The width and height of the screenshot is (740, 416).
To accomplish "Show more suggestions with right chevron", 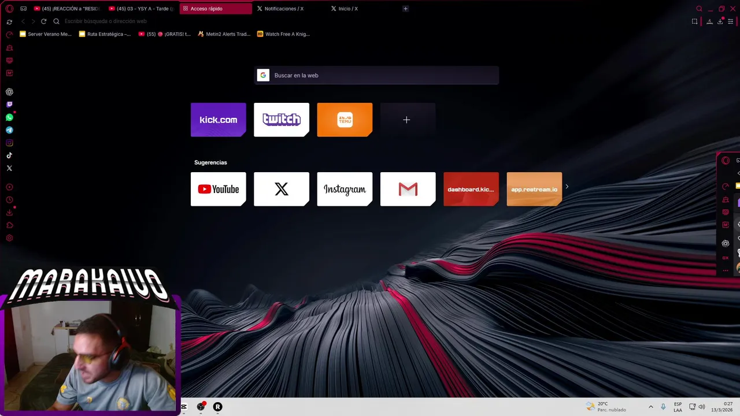I will (x=567, y=187).
